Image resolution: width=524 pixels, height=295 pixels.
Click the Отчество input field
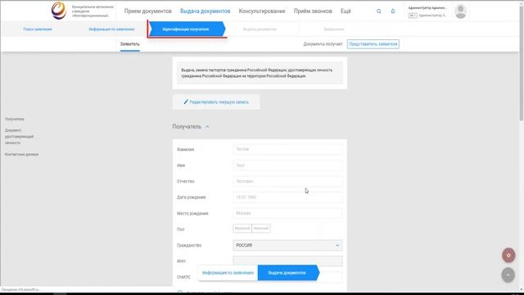(287, 181)
